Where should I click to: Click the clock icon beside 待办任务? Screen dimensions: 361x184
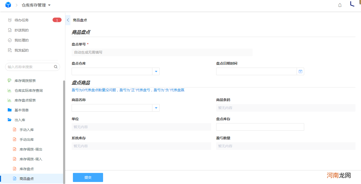(x=10, y=20)
